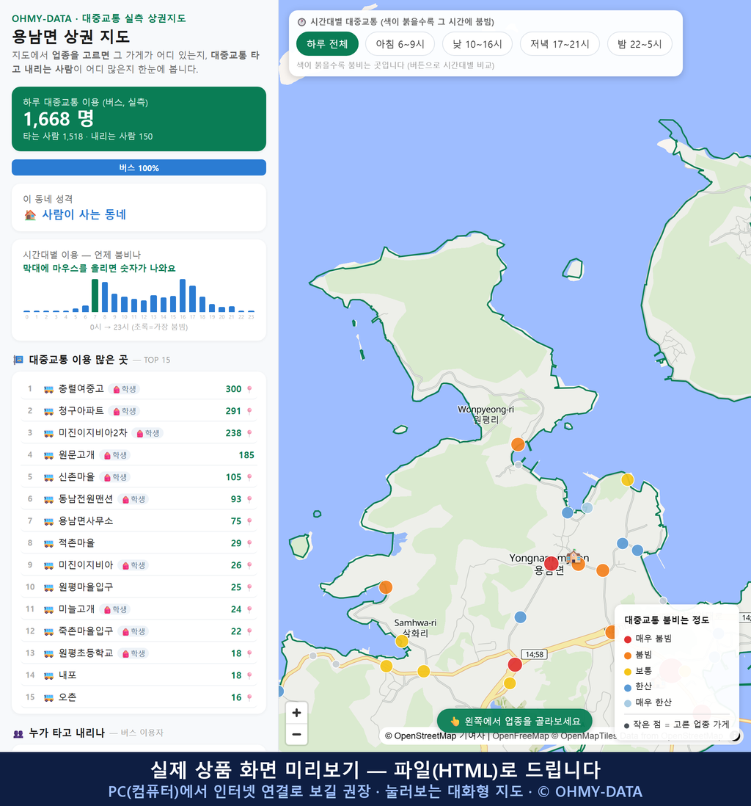Click the 14;58 road shield on the map
Image resolution: width=751 pixels, height=806 pixels.
click(x=534, y=654)
